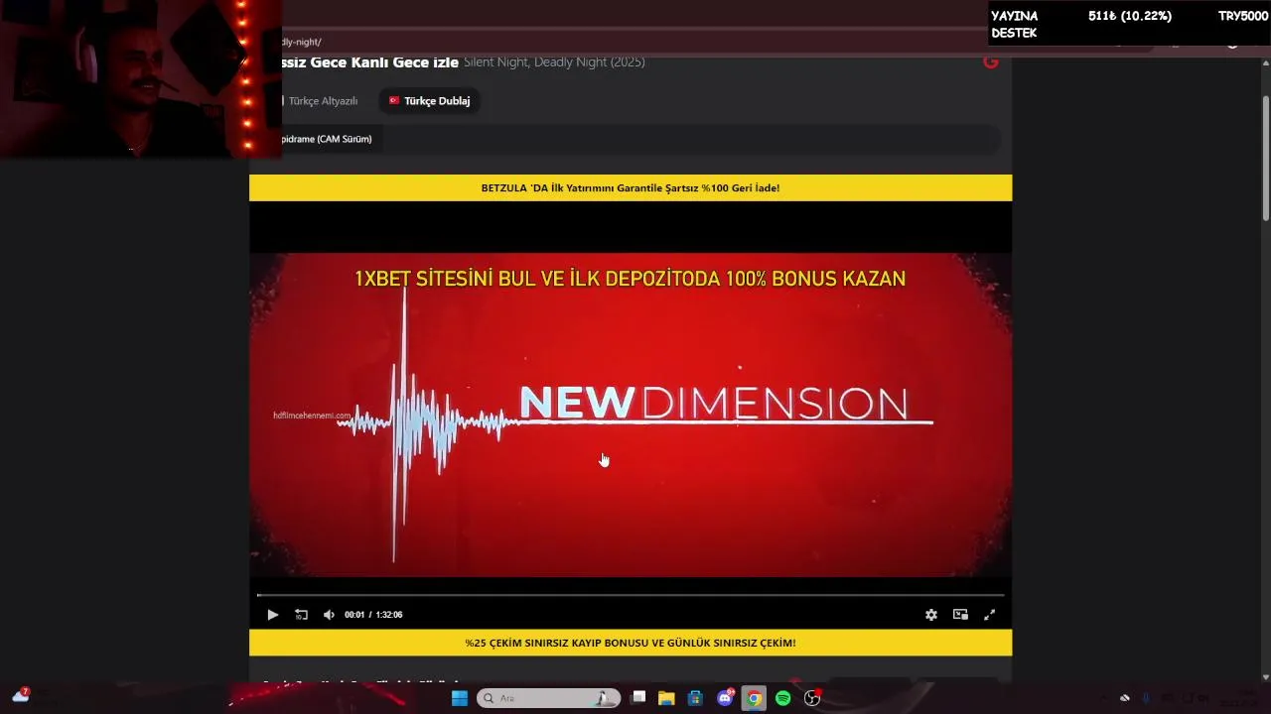Select the Türkçe Dublaj tab
This screenshot has width=1271, height=714.
click(x=429, y=101)
